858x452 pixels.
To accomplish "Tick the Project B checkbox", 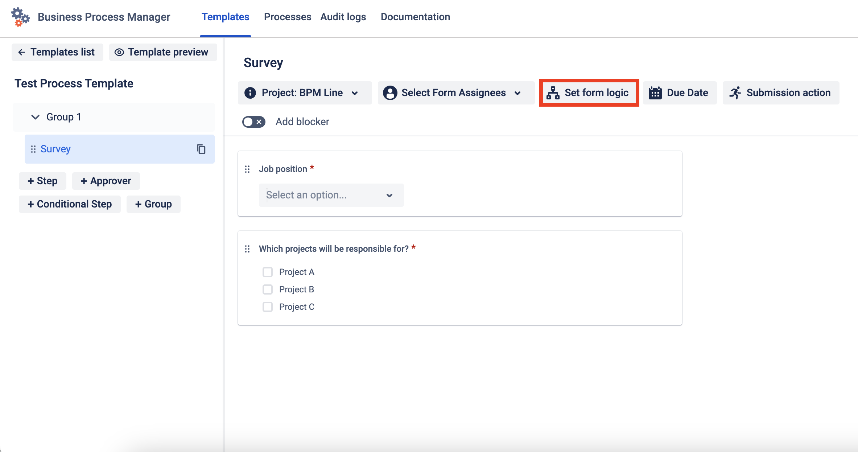I will (268, 289).
